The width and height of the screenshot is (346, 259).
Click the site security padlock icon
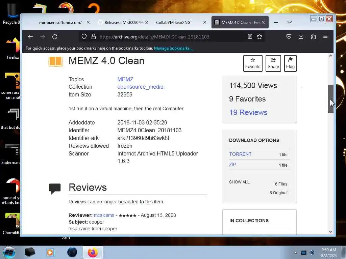click(94, 36)
